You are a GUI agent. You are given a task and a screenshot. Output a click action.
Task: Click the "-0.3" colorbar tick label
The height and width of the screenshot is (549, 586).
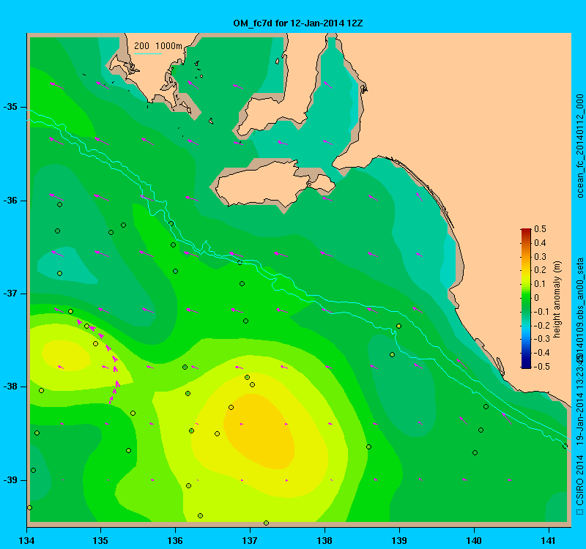pos(541,339)
